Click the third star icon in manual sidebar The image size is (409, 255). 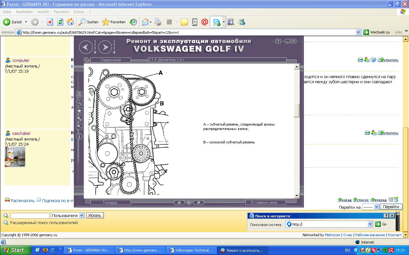[79, 126]
